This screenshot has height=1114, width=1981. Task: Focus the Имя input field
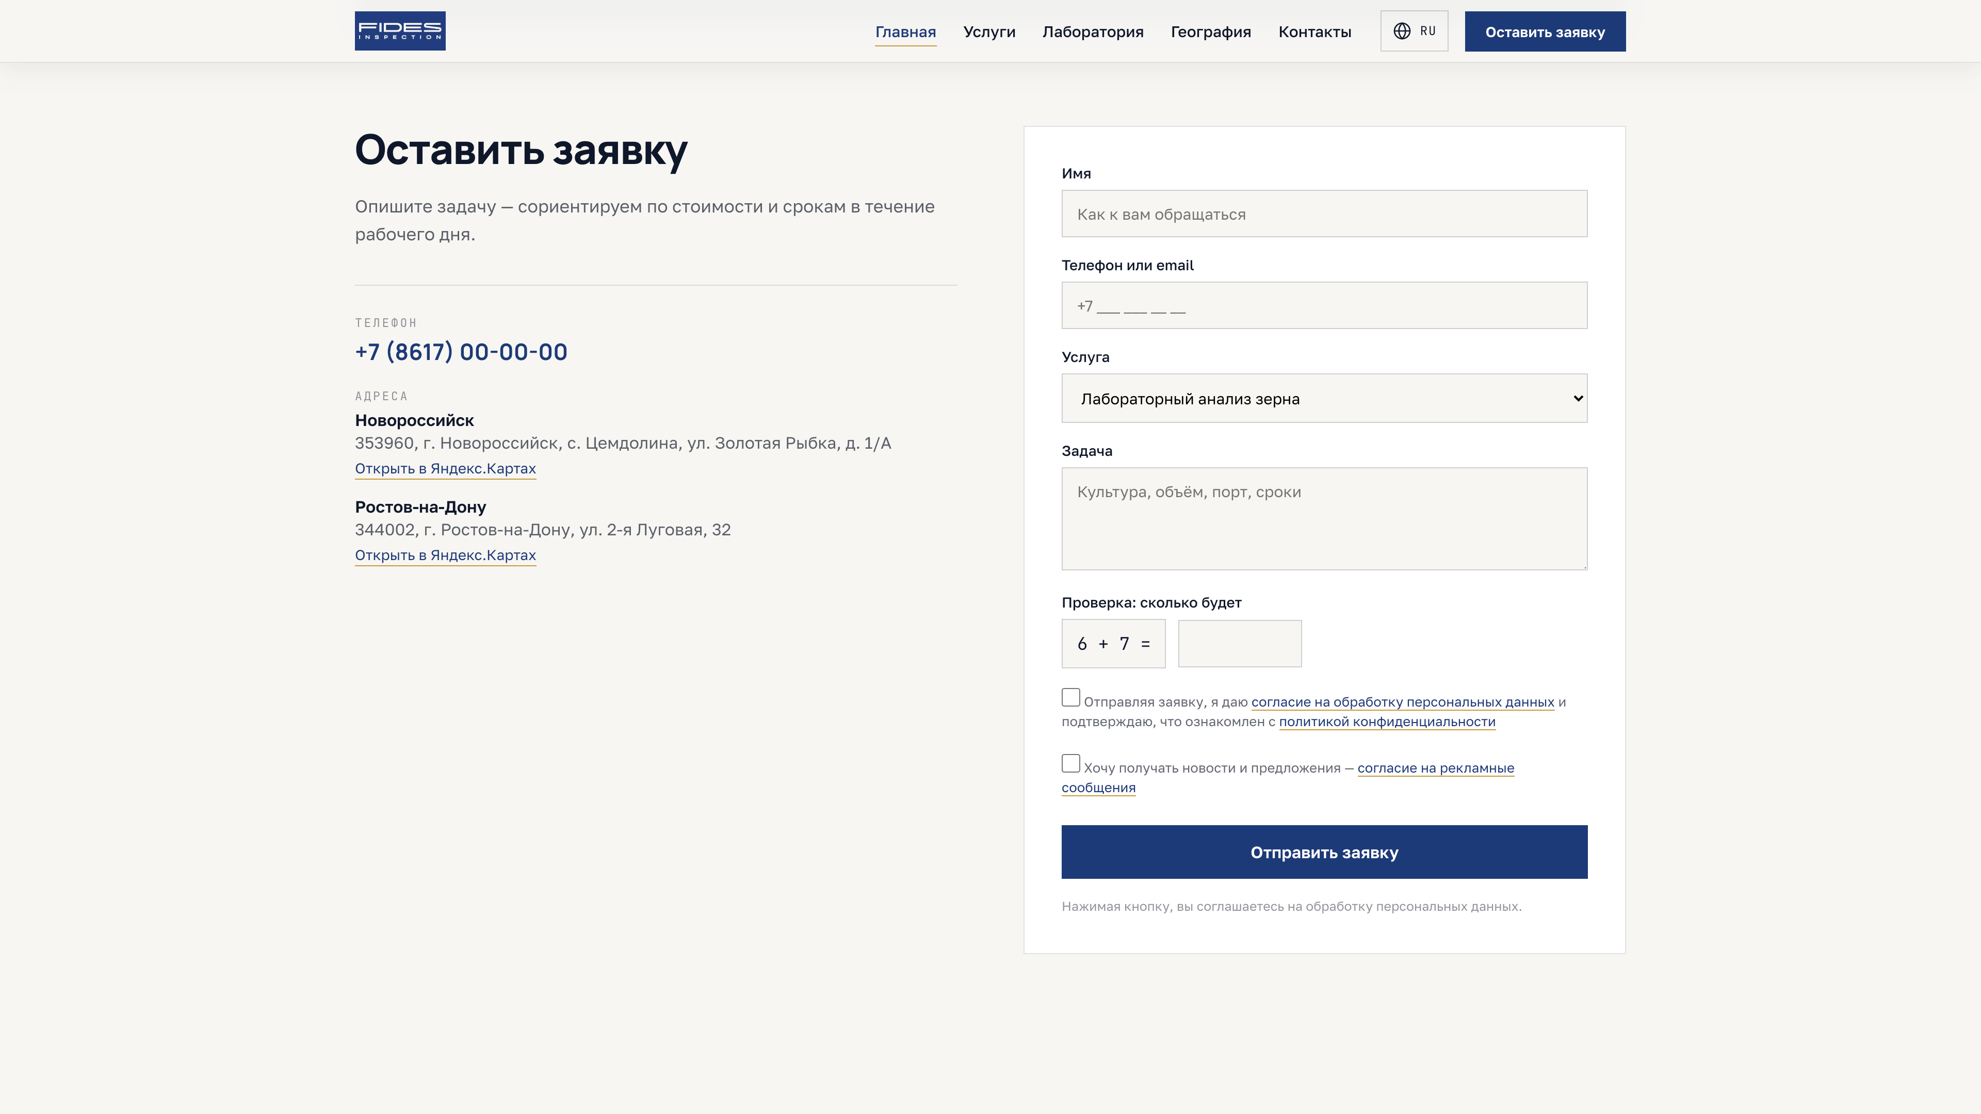point(1324,214)
